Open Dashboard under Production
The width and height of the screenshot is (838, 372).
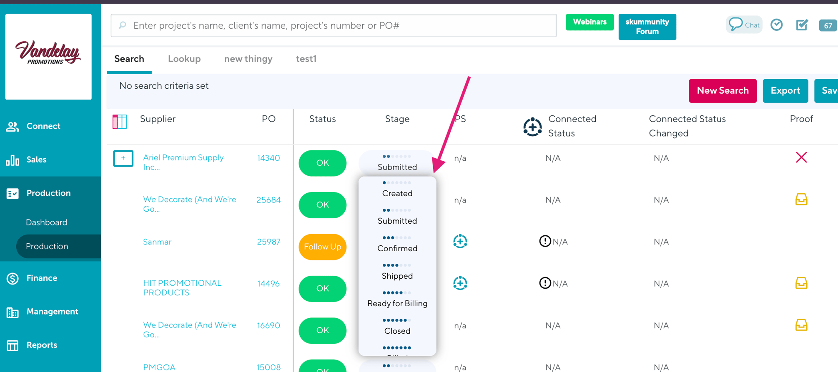pyautogui.click(x=46, y=222)
